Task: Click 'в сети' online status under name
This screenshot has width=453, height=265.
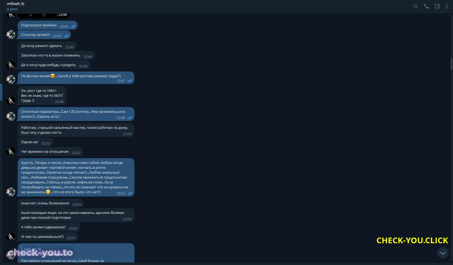Action: coord(12,9)
